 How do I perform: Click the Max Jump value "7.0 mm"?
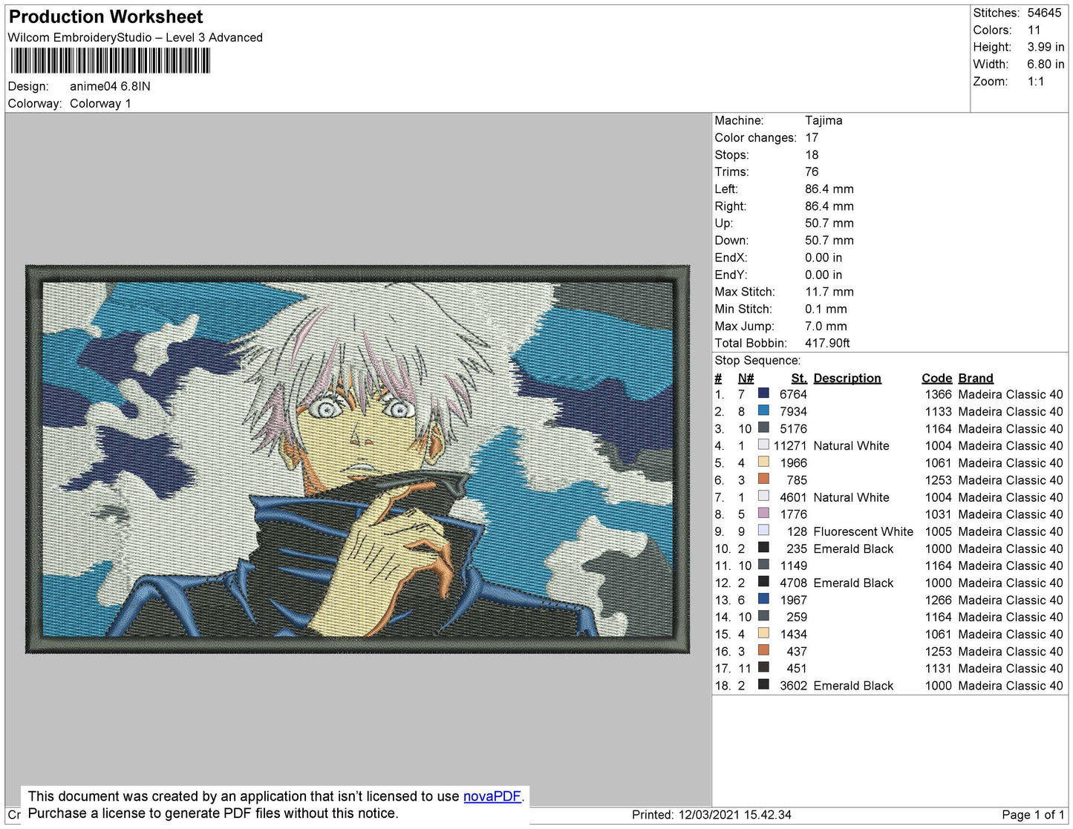[826, 326]
